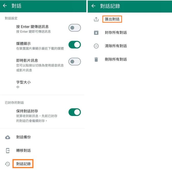
Task: Select the 轉移對話 option
Action: (x=23, y=151)
